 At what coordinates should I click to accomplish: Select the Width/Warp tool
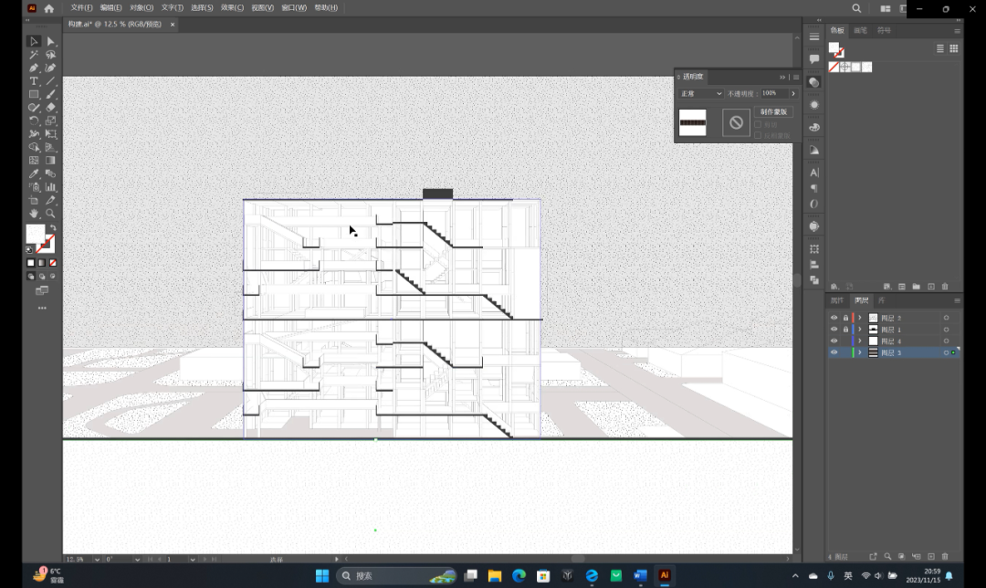(34, 134)
